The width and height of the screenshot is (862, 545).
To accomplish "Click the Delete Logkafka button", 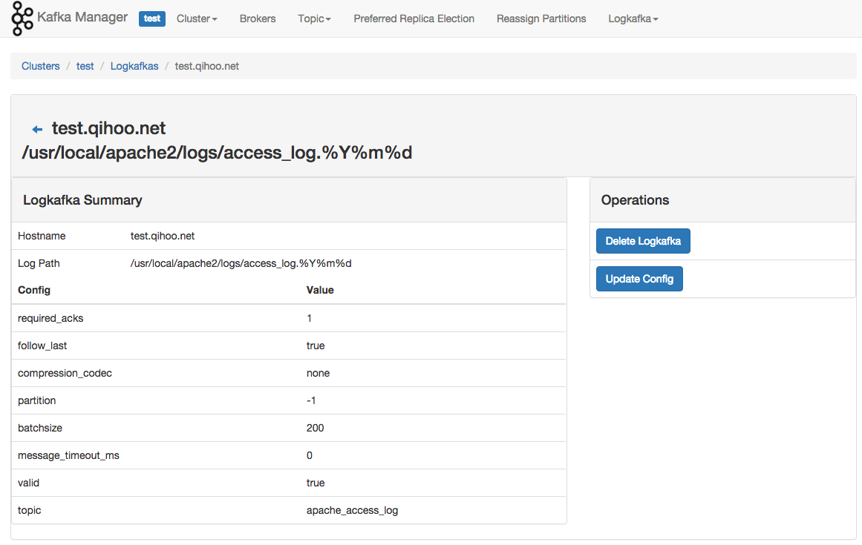I will coord(643,241).
